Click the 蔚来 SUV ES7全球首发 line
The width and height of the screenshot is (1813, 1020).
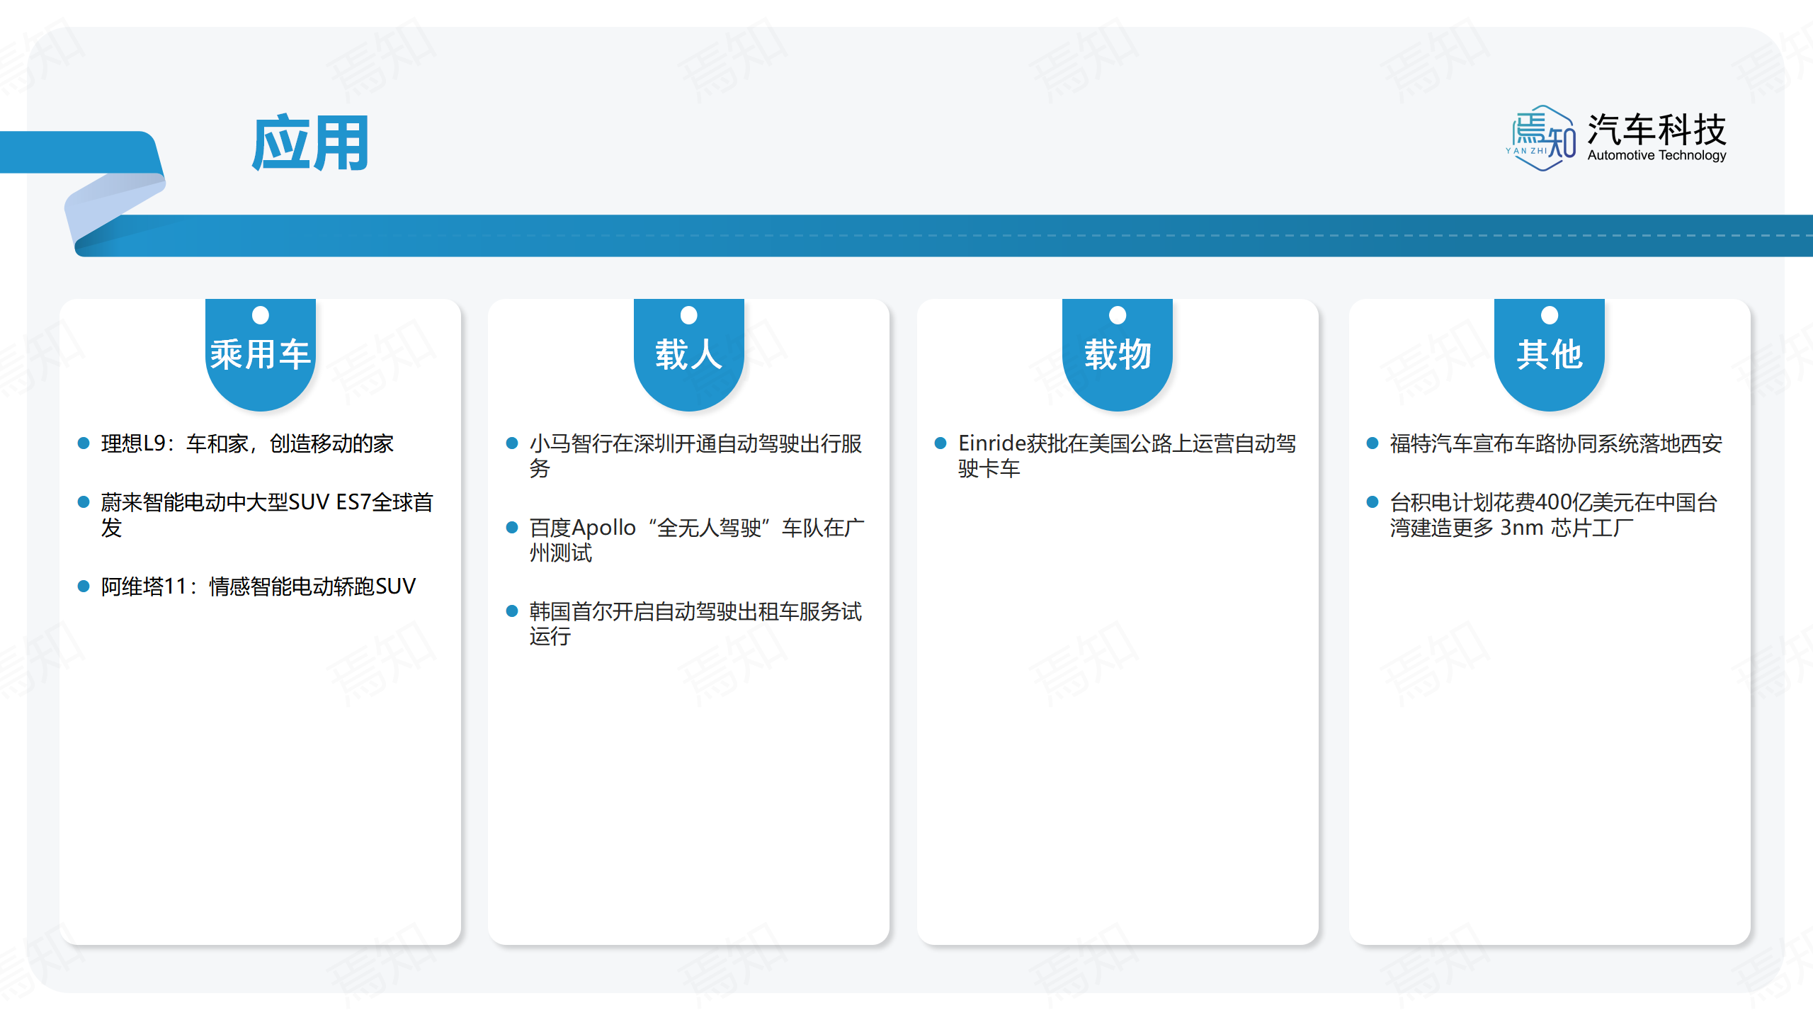click(267, 515)
